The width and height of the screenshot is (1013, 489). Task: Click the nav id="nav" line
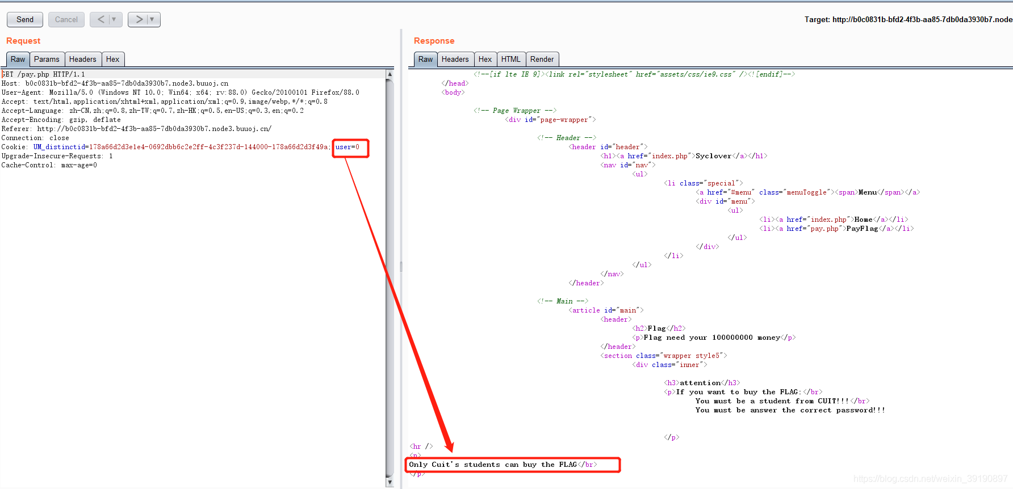(628, 165)
